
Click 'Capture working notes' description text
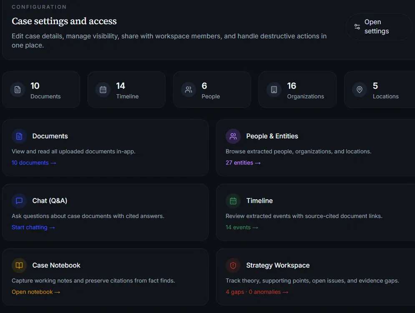coord(93,280)
